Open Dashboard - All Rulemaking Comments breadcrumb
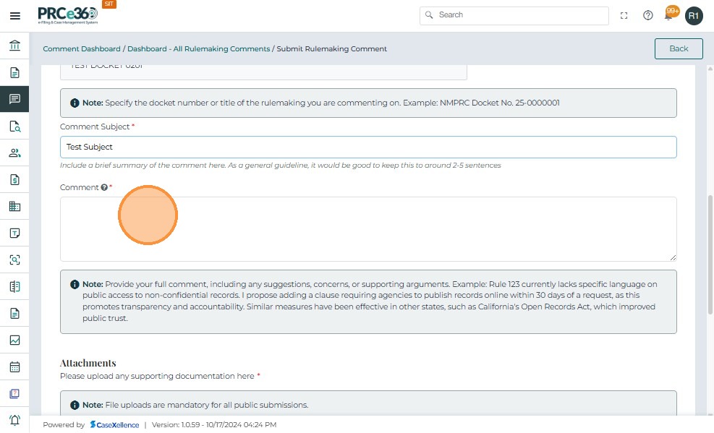714x433 pixels. click(198, 49)
